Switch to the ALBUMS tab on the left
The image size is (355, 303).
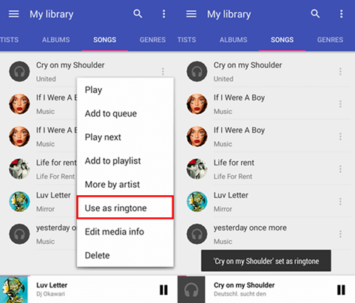point(56,40)
